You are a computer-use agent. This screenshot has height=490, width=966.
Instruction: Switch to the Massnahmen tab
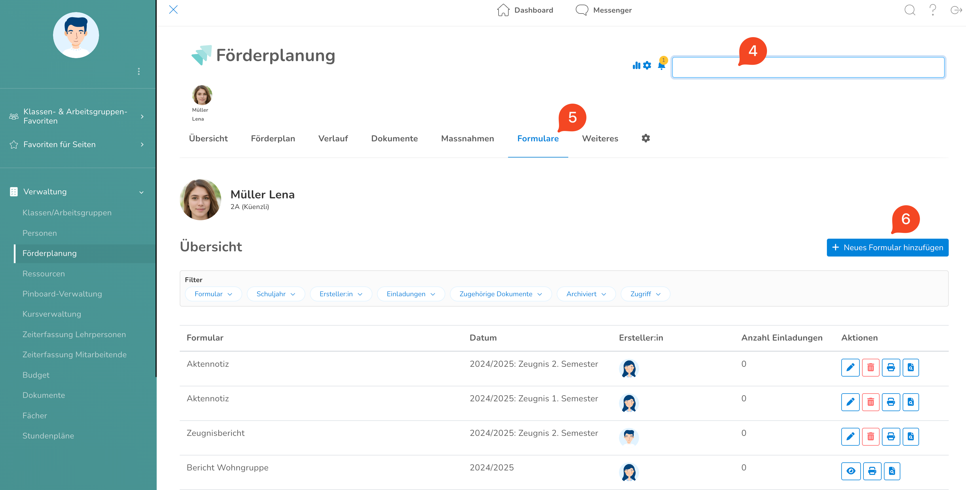[x=467, y=138]
